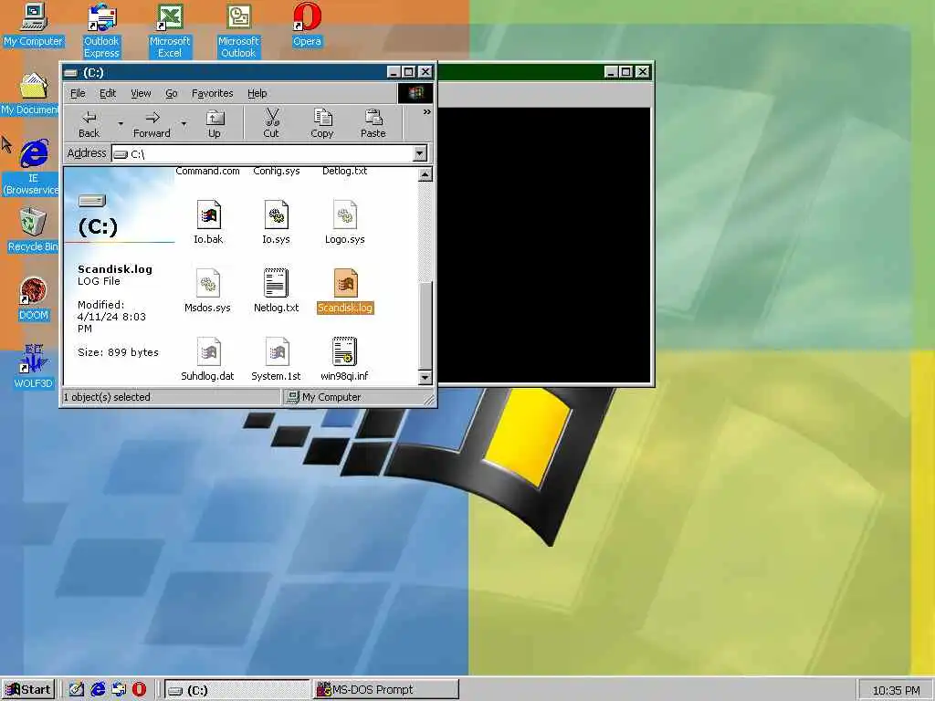Click the file list scroll down arrow
Screen dimensions: 935x701
[425, 377]
